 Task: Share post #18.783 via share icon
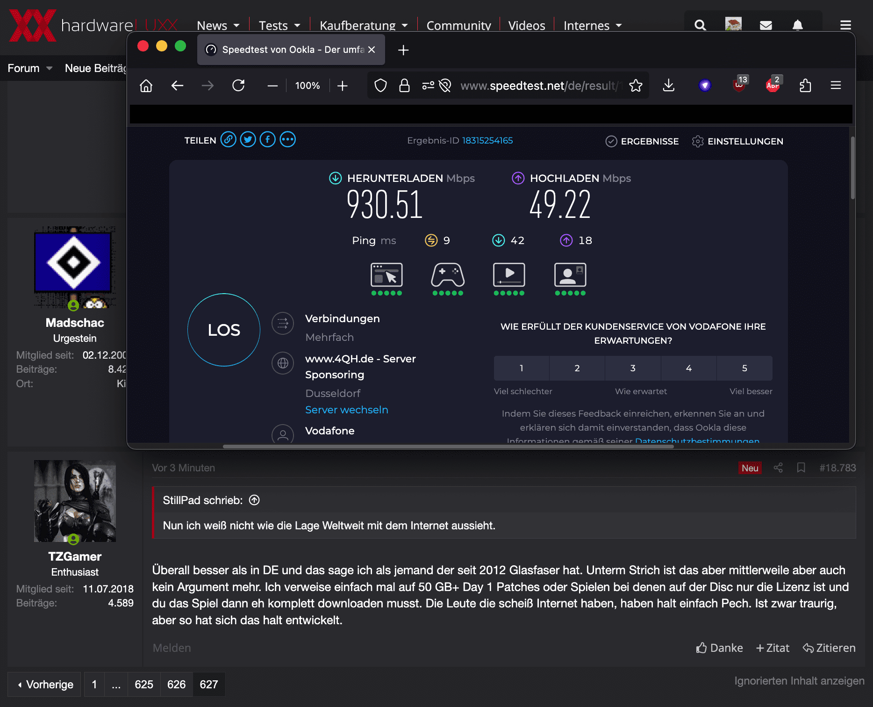coord(778,468)
